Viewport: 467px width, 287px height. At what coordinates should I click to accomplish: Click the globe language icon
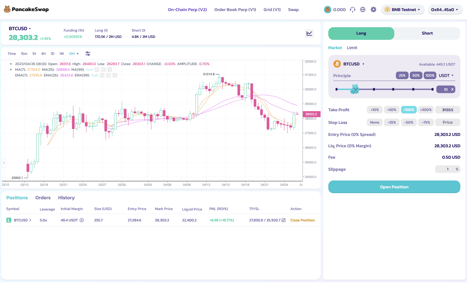click(x=363, y=9)
